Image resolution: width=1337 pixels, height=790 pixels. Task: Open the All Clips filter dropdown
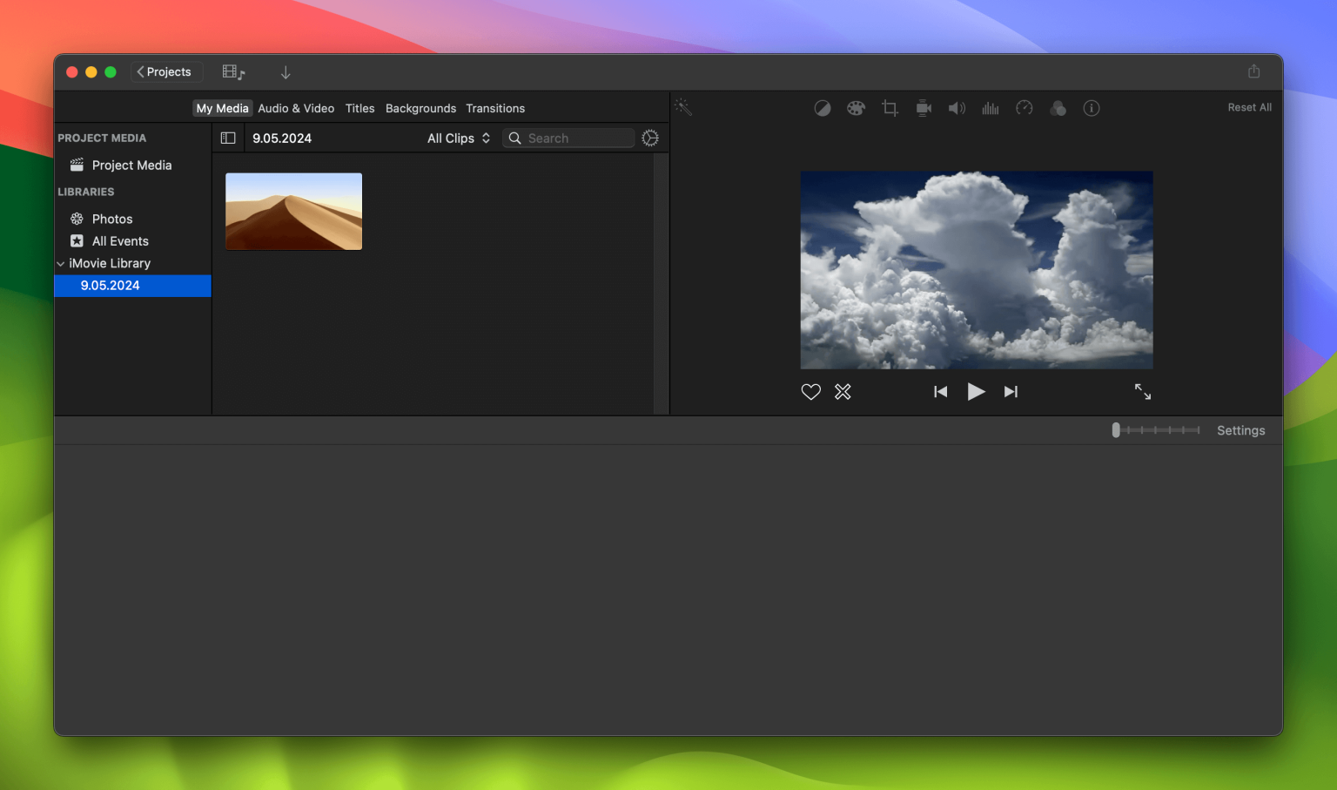458,138
